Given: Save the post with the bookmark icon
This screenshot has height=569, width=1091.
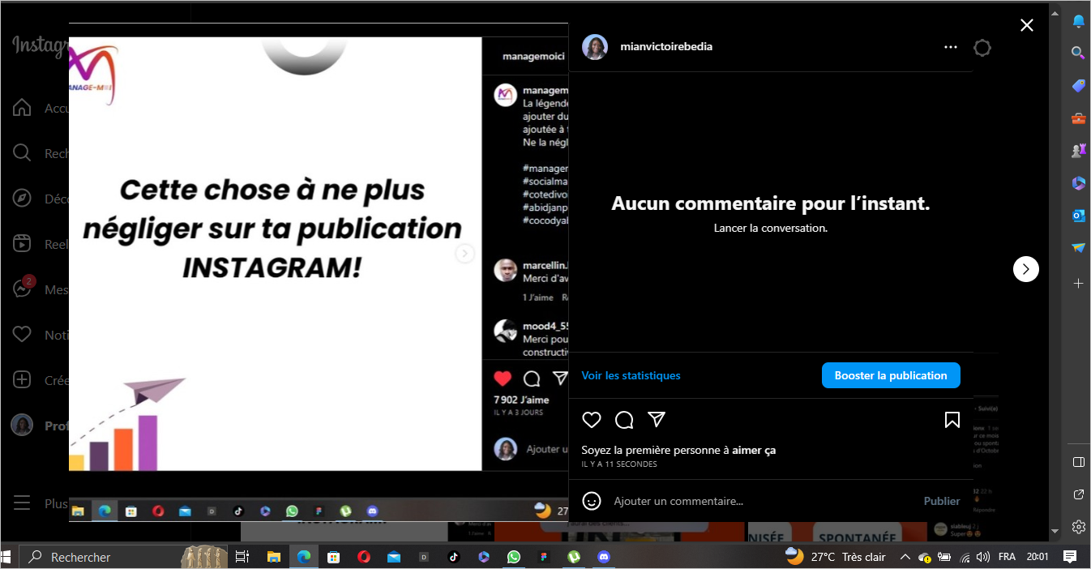Looking at the screenshot, I should tap(952, 420).
